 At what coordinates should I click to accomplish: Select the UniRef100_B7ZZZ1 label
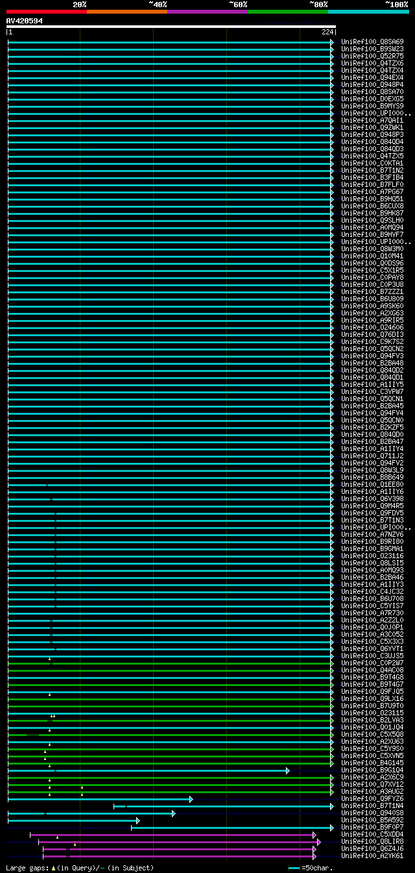(x=372, y=291)
